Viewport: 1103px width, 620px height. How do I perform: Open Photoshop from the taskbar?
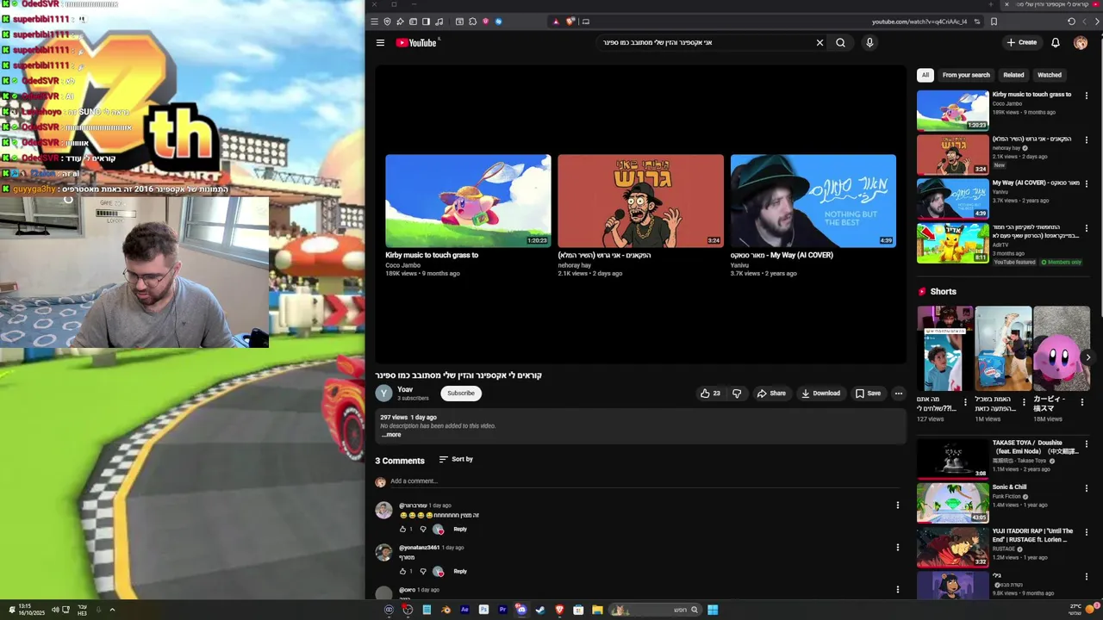(x=483, y=610)
